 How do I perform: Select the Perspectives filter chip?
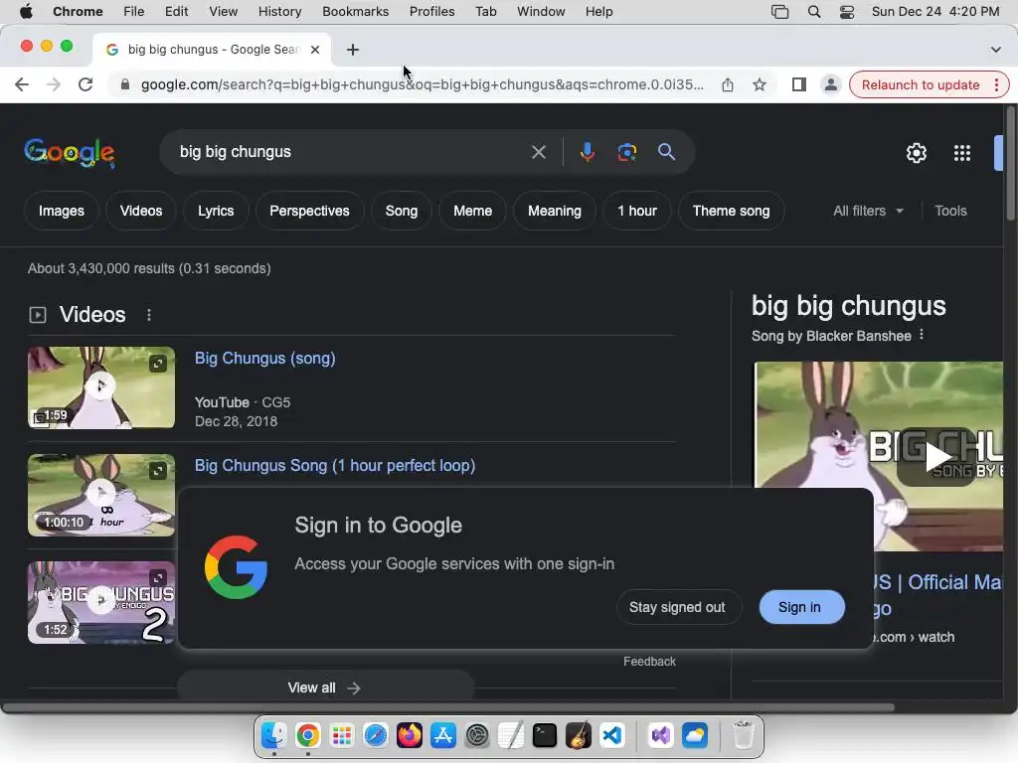[x=309, y=211]
